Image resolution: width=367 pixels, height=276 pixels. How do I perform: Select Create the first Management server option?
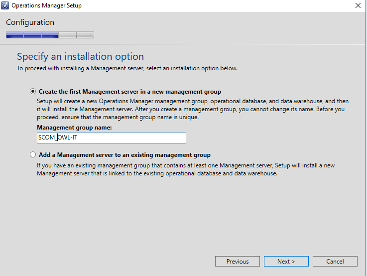[x=33, y=91]
